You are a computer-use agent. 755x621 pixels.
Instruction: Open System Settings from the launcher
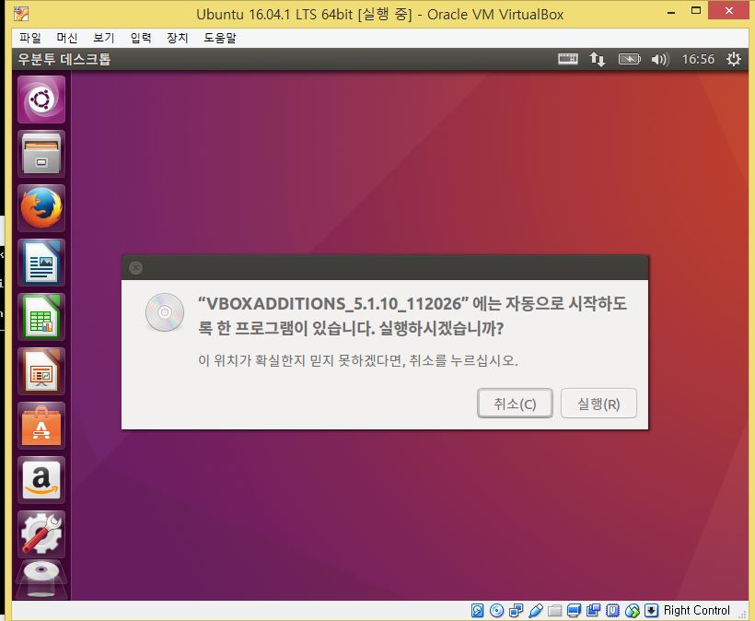41,533
